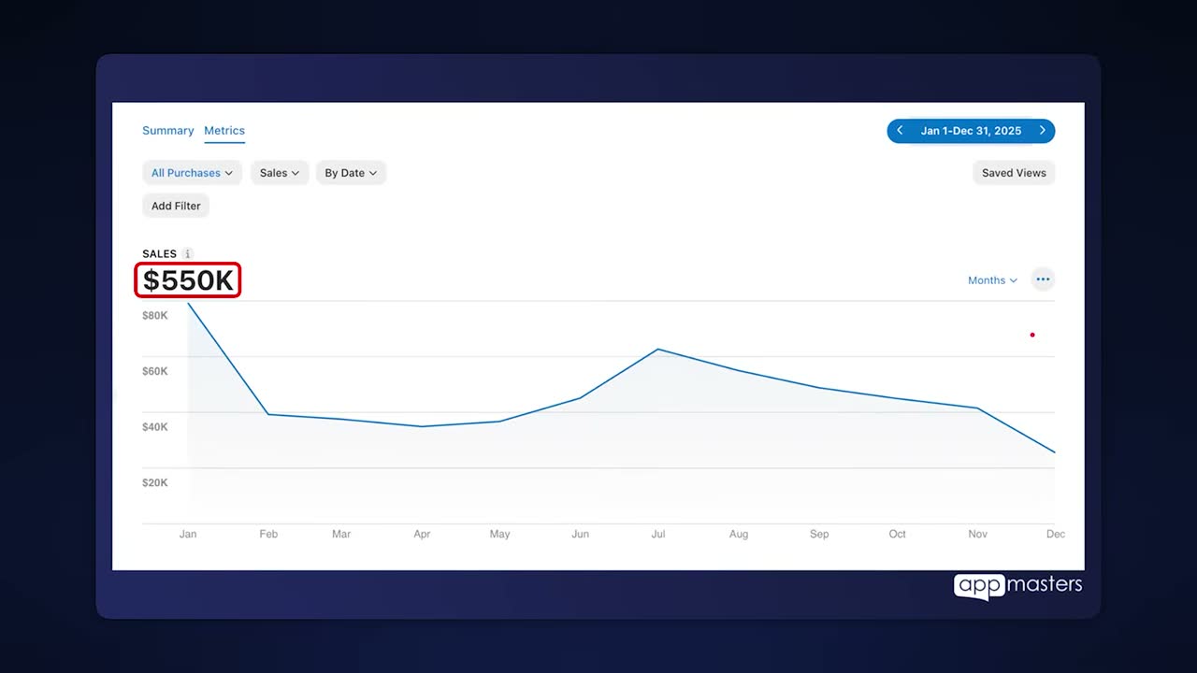
Task: Open the All Purchases dropdown
Action: coord(192,173)
